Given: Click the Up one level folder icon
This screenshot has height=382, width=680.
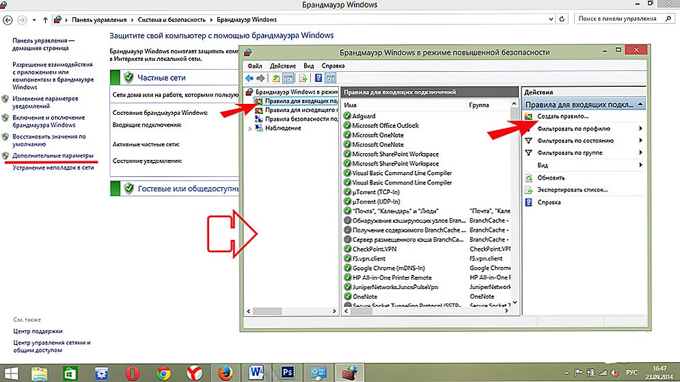Looking at the screenshot, I should coord(276,79).
